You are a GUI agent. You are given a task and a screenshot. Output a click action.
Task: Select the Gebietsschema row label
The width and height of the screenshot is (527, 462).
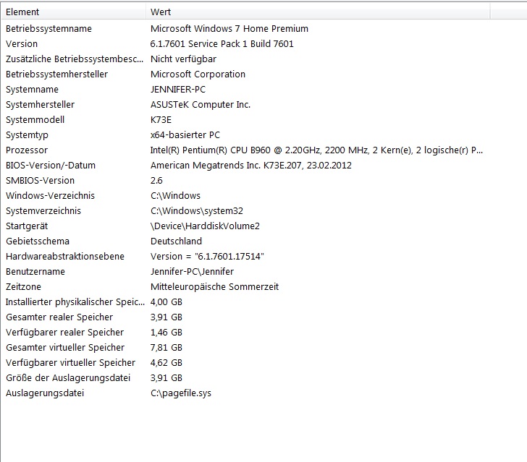click(x=38, y=241)
